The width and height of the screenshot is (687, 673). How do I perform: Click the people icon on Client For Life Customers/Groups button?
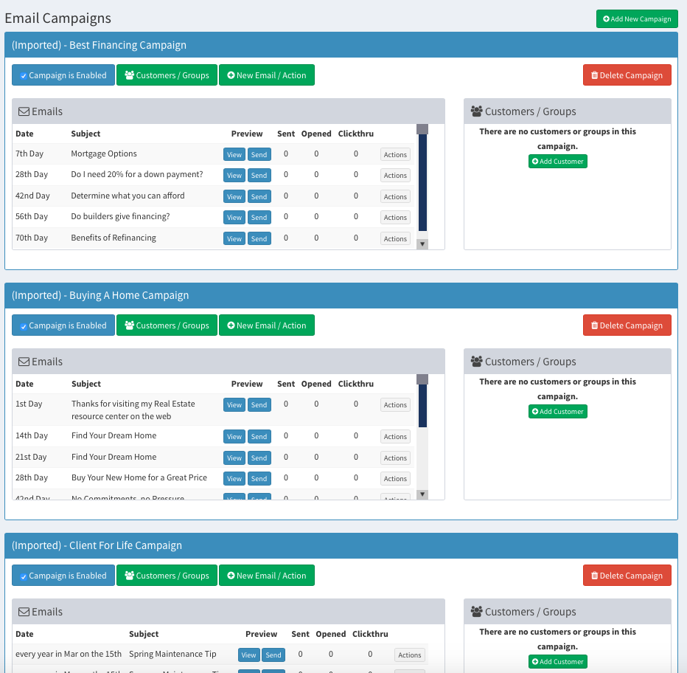pyautogui.click(x=128, y=575)
